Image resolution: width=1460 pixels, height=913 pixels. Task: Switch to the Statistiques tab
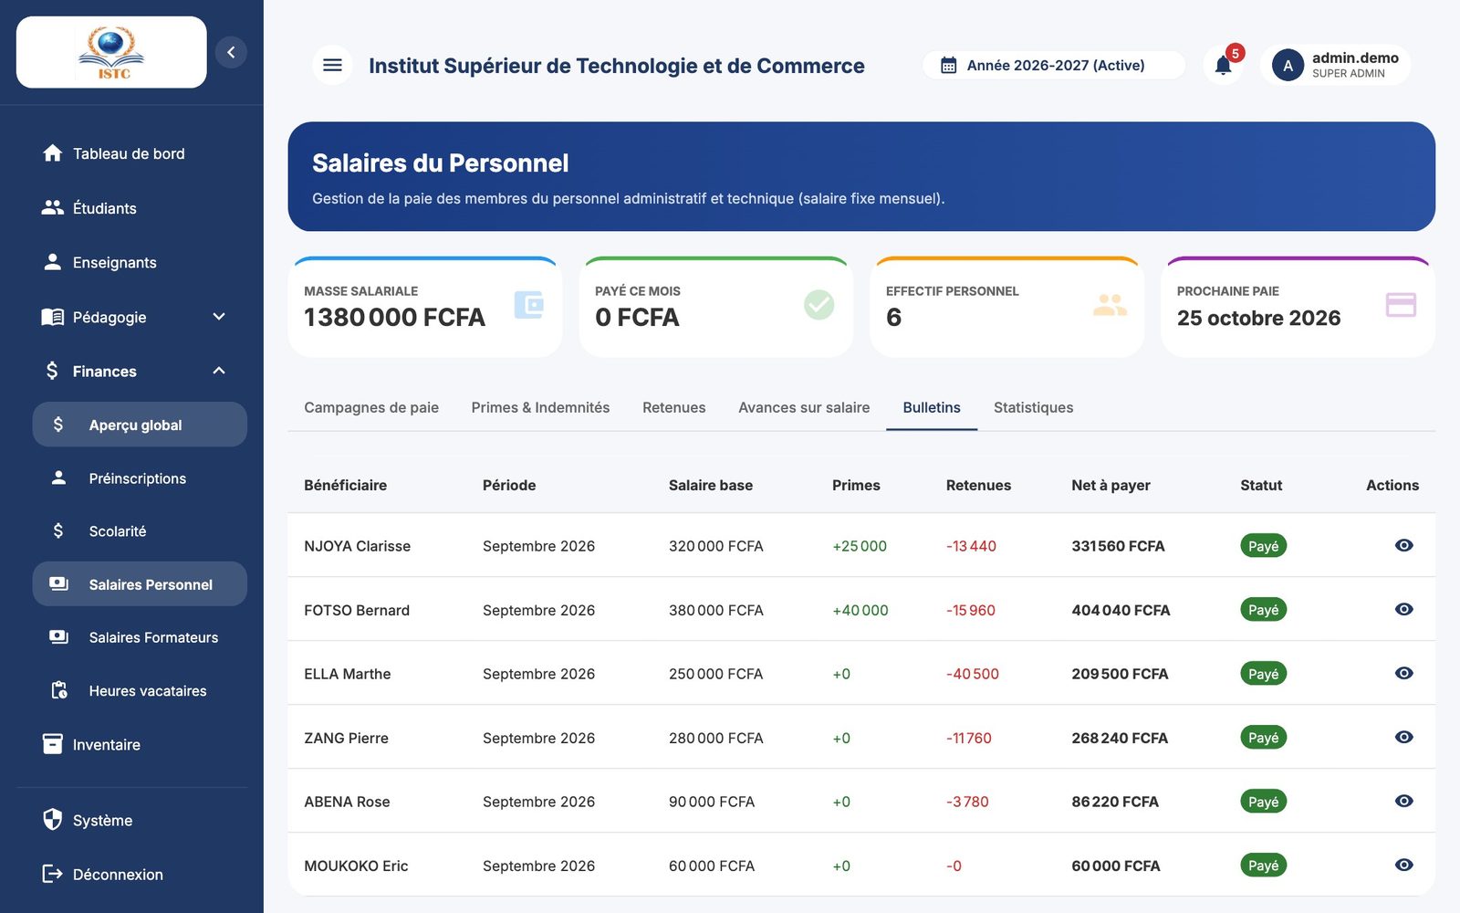pos(1033,407)
